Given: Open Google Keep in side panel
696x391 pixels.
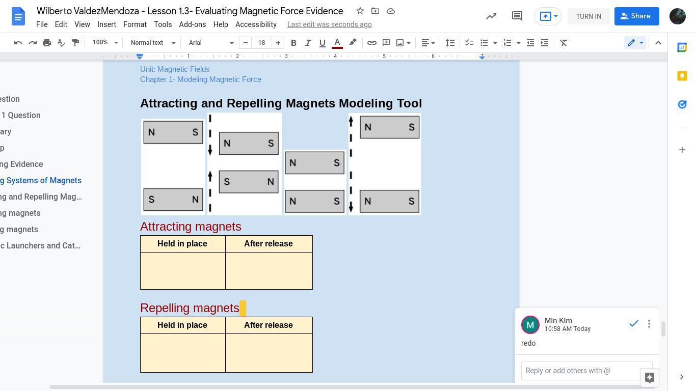Looking at the screenshot, I should [x=682, y=76].
